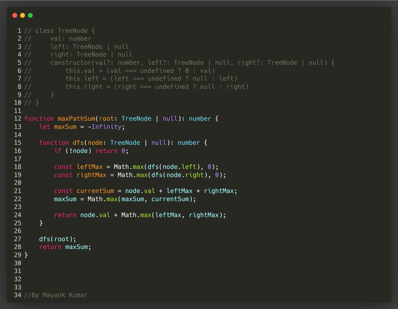398x309 pixels.
Task: Click "Math.max(leftMax, rightMax)" on line 24
Action: pyautogui.click(x=172, y=215)
